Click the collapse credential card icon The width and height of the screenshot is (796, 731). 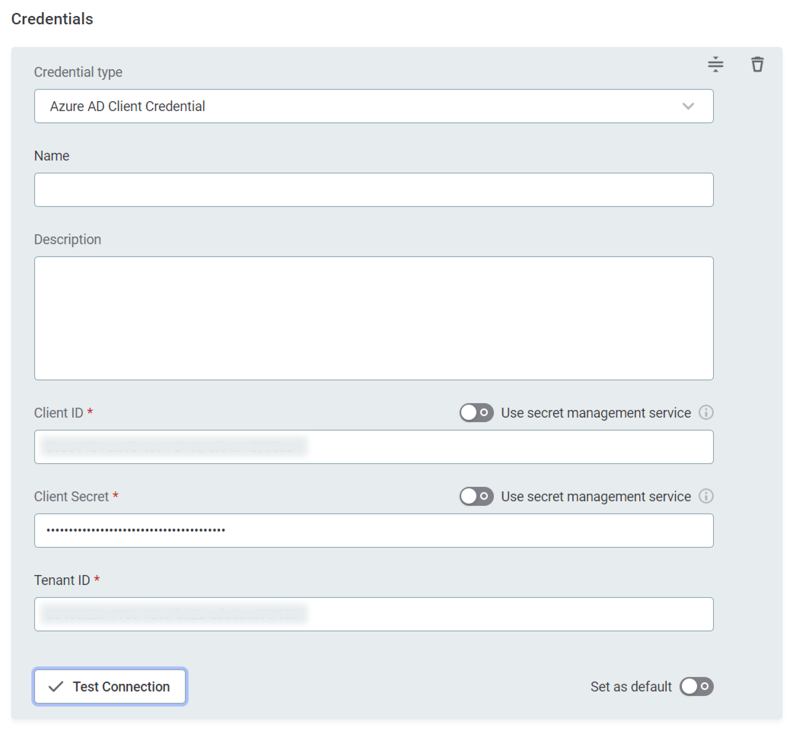click(715, 65)
